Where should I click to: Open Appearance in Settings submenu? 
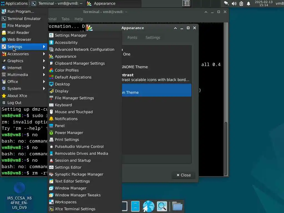coord(84,56)
